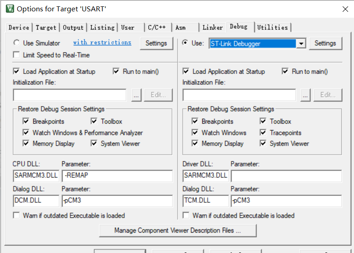The image size is (354, 253).
Task: Open ST-Link Debugger Settings button
Action: (325, 43)
